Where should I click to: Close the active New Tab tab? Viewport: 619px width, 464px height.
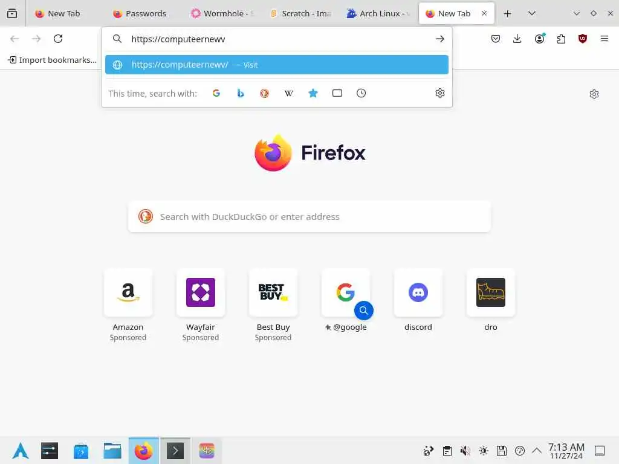coord(484,13)
